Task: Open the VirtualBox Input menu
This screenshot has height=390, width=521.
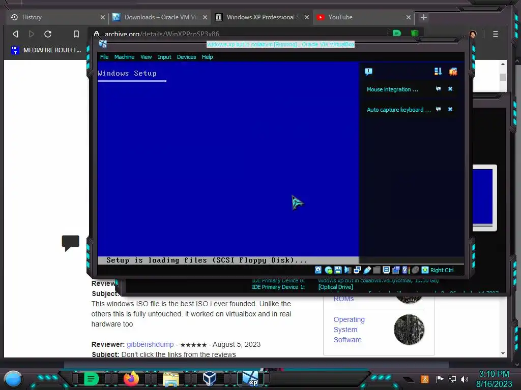Action: point(164,57)
